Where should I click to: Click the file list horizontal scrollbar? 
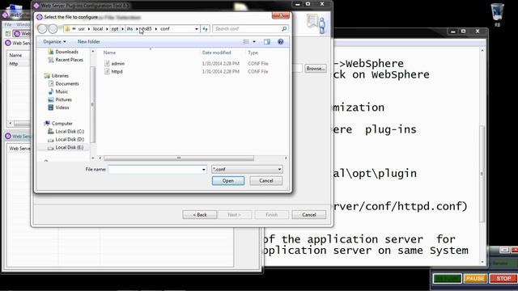coord(179,158)
